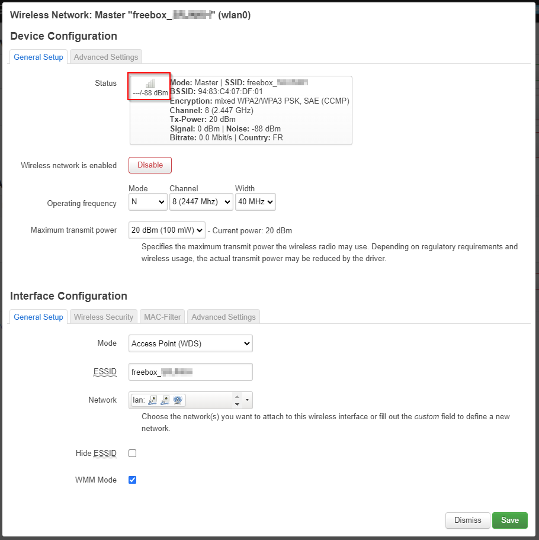Image resolution: width=539 pixels, height=540 pixels.
Task: Click the signal strength bars icon
Action: pyautogui.click(x=150, y=83)
